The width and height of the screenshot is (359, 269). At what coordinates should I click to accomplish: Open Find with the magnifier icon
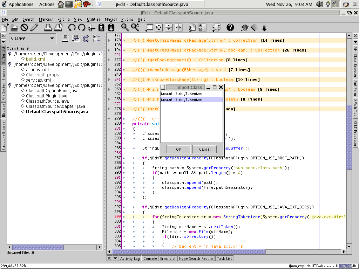[x=125, y=28]
